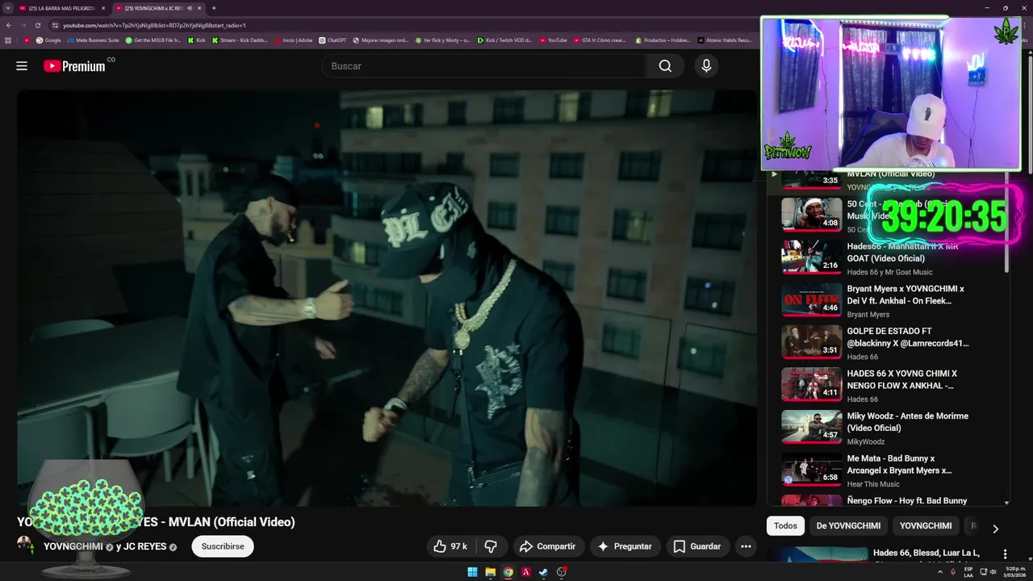Play 50 Cent video thumbnail 4:08
This screenshot has height=581, width=1033.
coord(811,214)
